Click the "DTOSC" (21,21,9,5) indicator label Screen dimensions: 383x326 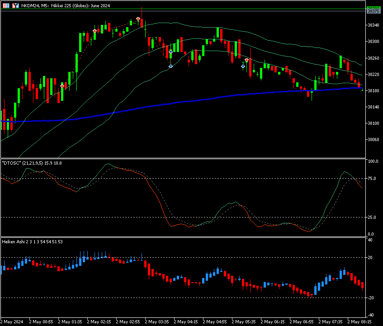[x=32, y=163]
